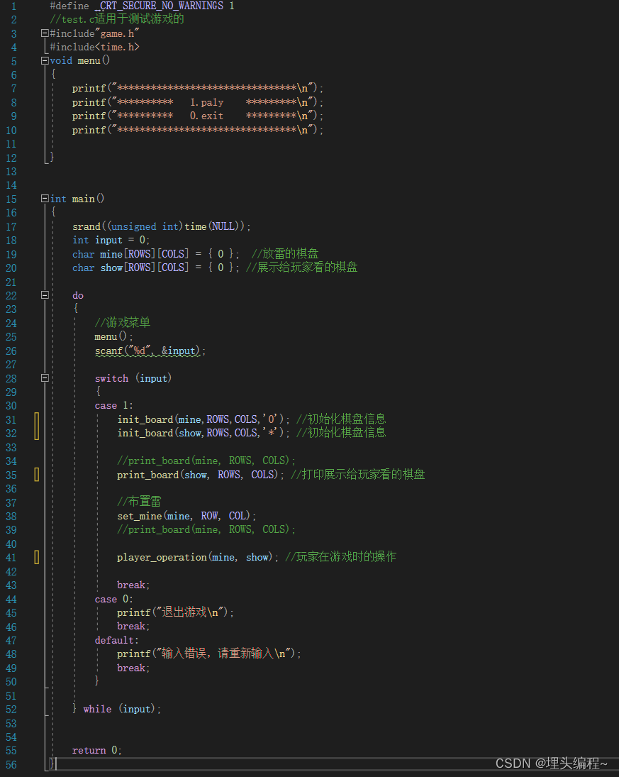Screen dimensions: 619x777
Task: Click the #include<time.h> line
Action: [x=94, y=47]
